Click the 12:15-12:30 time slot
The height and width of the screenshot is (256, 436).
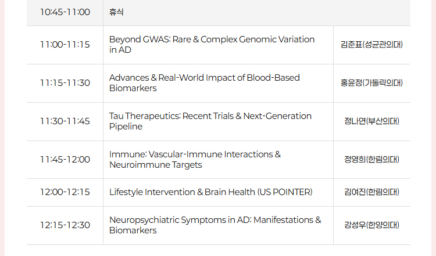coord(65,225)
